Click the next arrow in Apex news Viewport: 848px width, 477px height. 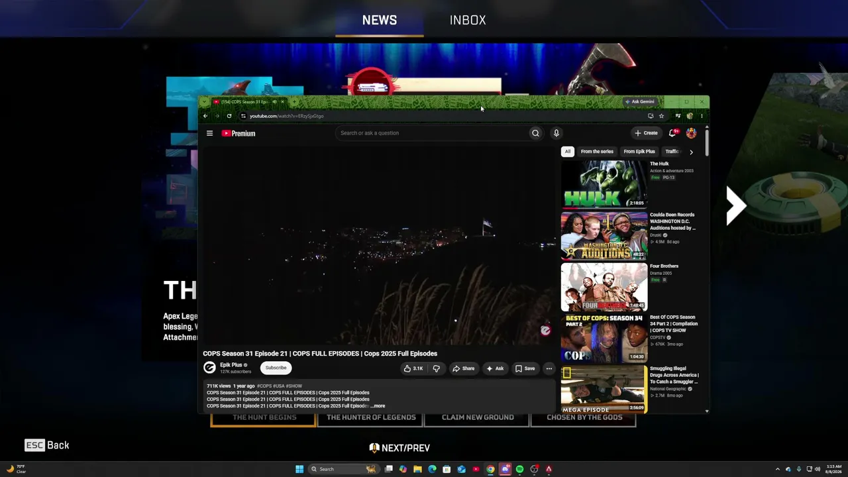(x=736, y=206)
